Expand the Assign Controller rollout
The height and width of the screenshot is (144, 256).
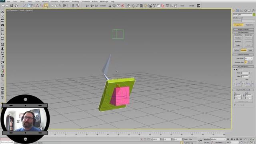[243, 30]
